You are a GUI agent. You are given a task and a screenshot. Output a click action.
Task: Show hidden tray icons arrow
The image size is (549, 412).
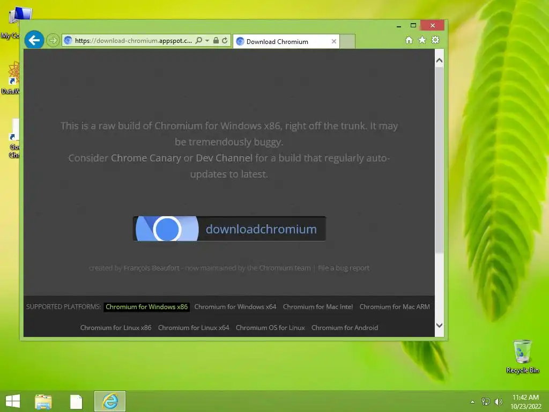473,402
